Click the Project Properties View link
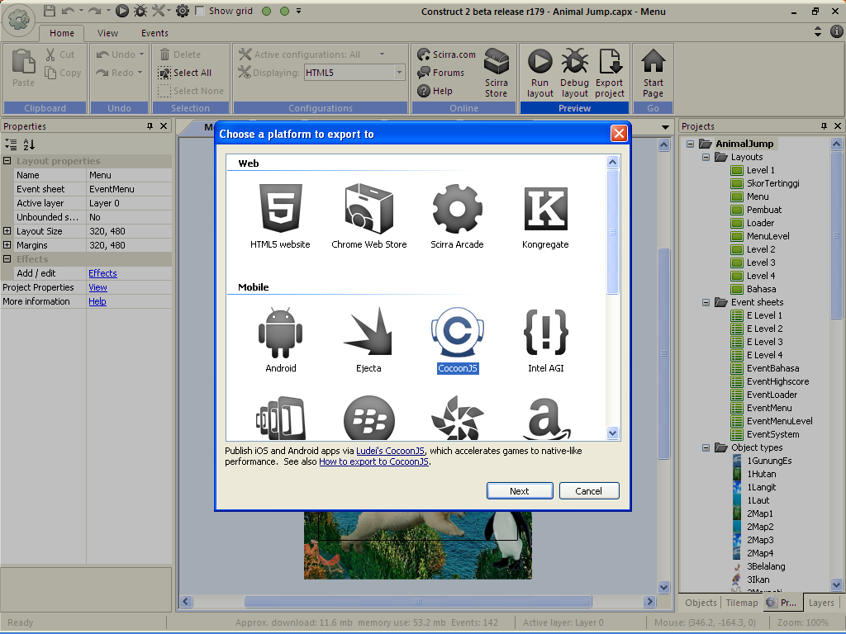This screenshot has height=634, width=846. (97, 287)
